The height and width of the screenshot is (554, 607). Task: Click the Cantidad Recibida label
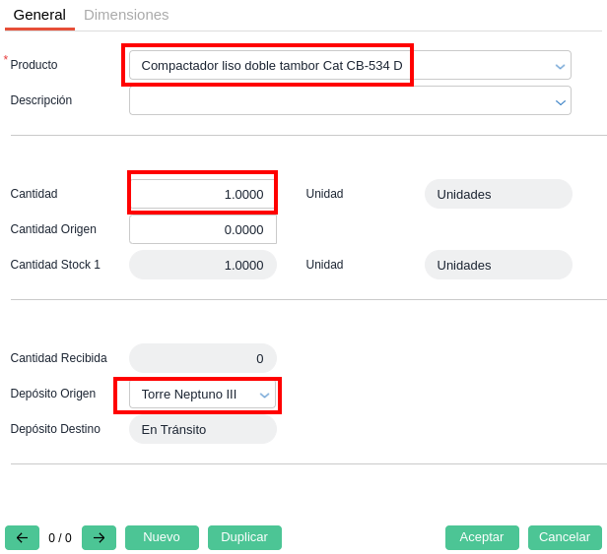[59, 358]
